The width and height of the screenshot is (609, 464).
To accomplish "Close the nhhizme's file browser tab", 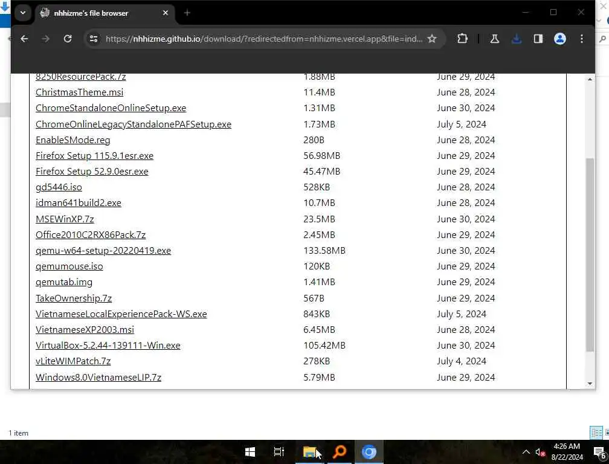I will [x=166, y=13].
